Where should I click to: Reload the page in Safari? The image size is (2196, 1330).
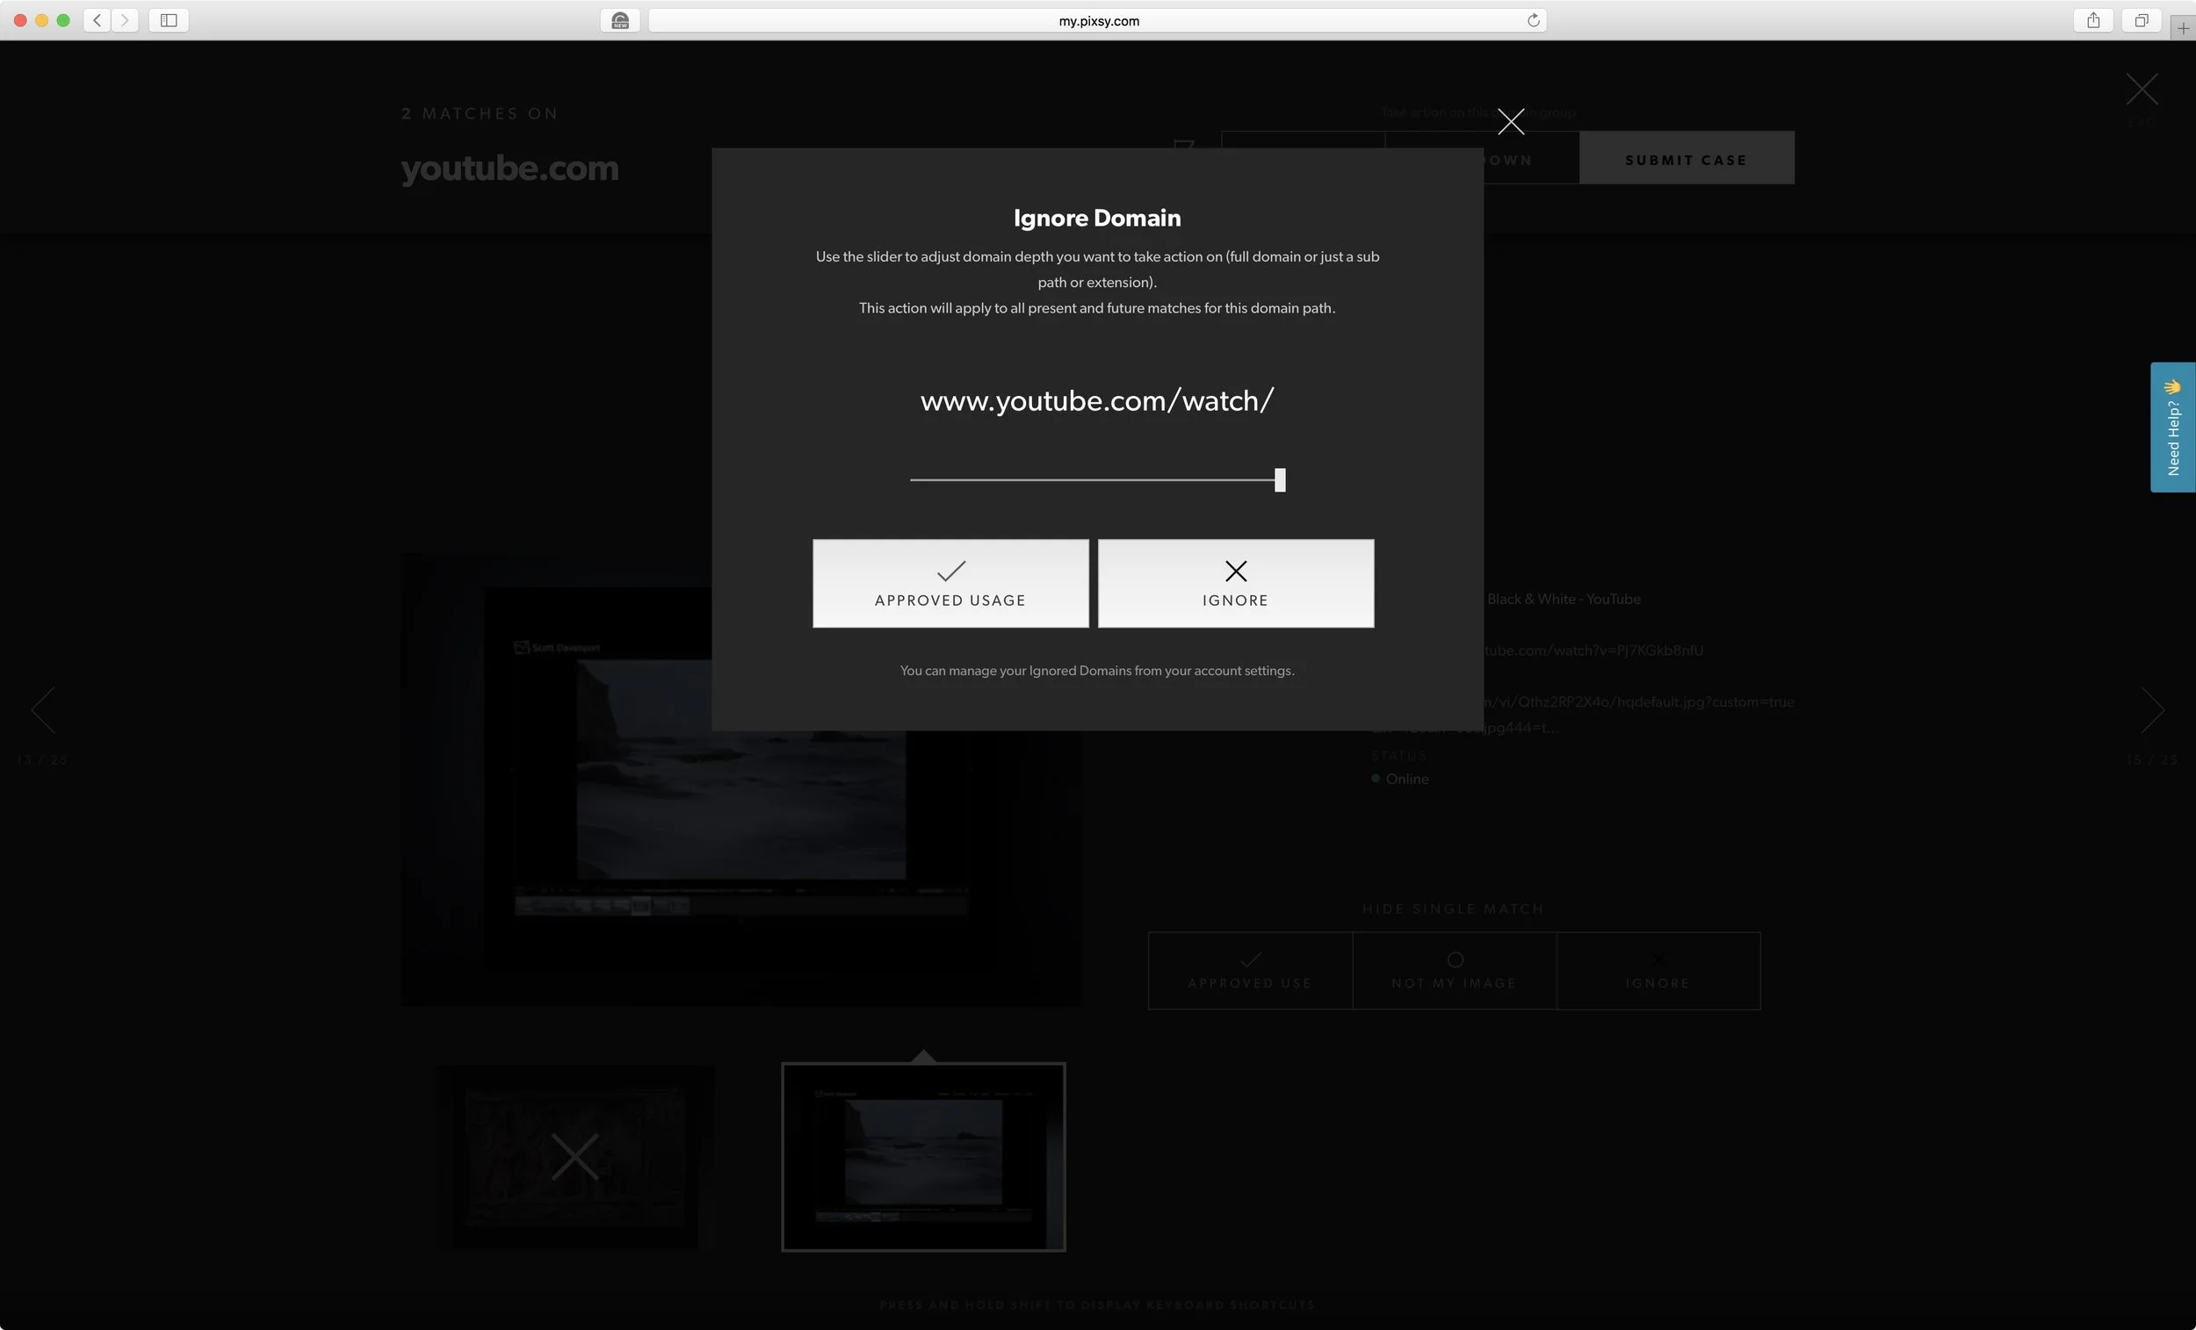point(1533,20)
